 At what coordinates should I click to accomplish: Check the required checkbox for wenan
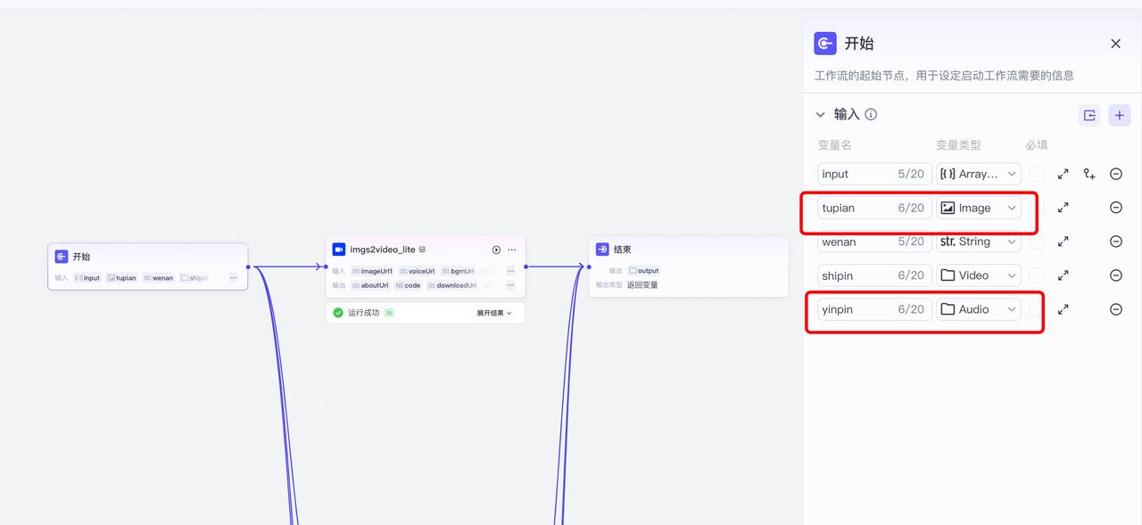[x=1038, y=242]
